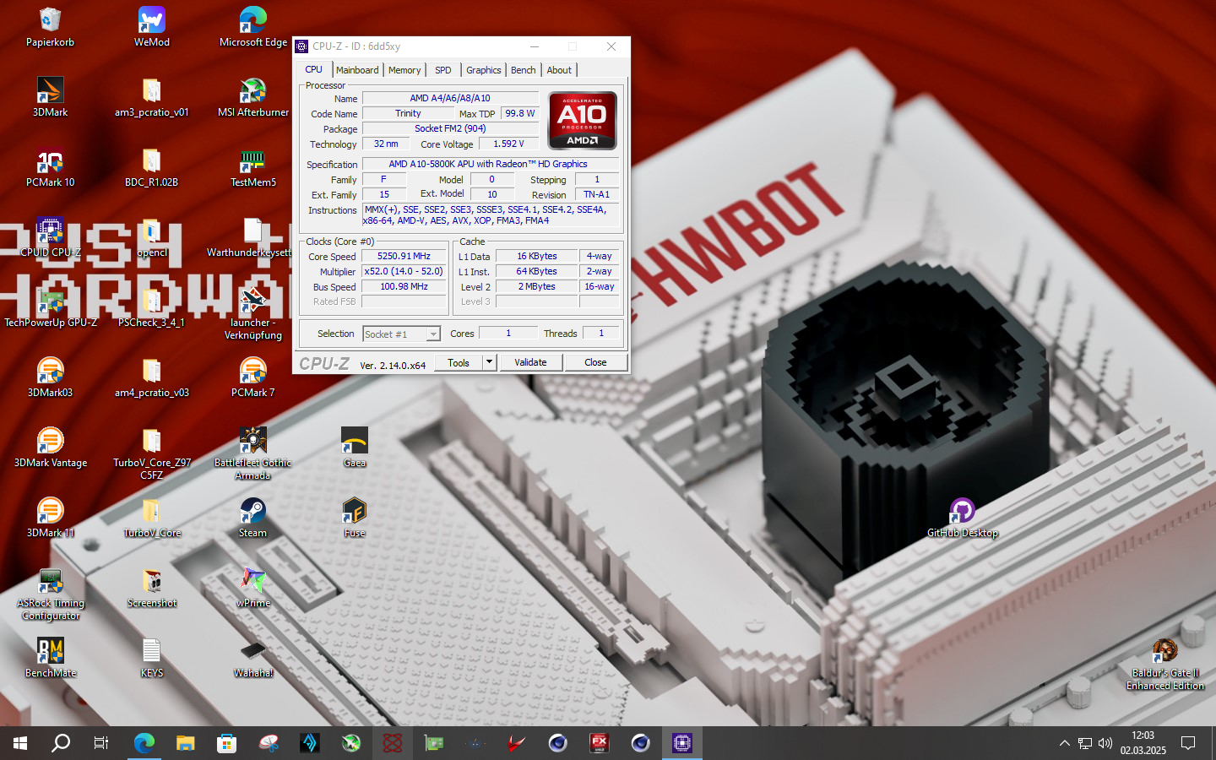Click the Socket FM2 (904) package value
Screen dimensions: 1216x760
coord(450,128)
